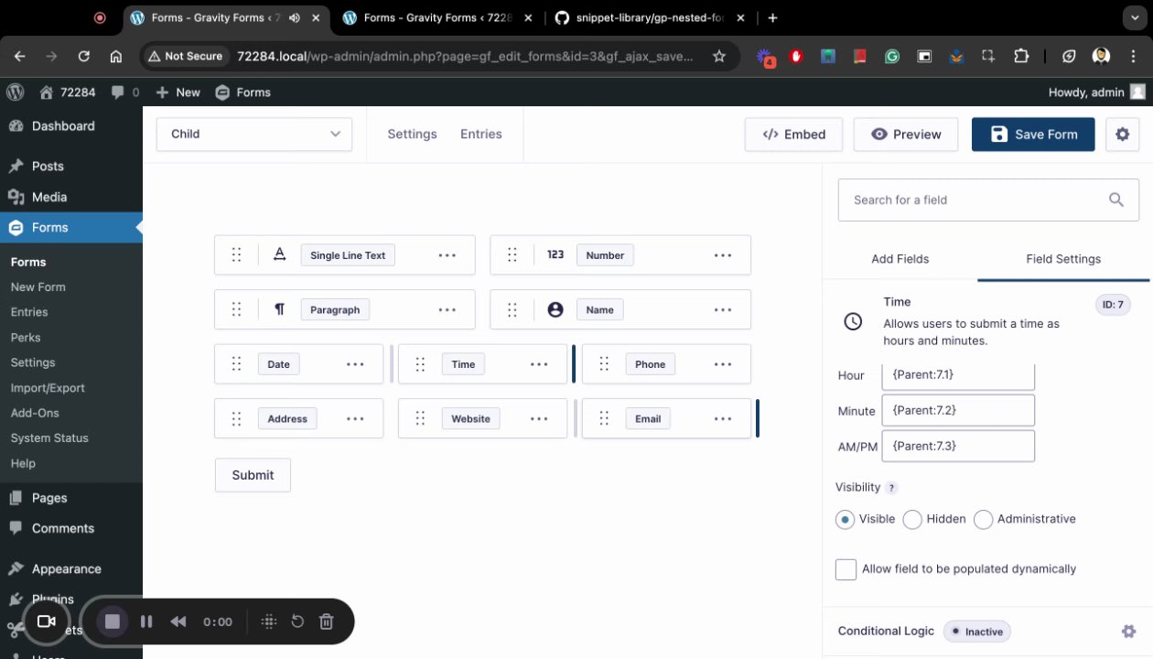This screenshot has width=1153, height=659.
Task: Click the search magnifier icon
Action: [1115, 200]
